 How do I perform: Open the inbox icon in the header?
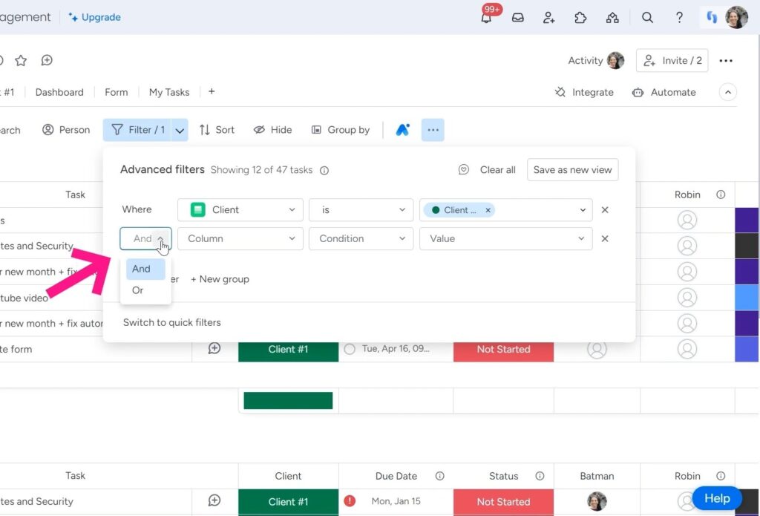[517, 17]
